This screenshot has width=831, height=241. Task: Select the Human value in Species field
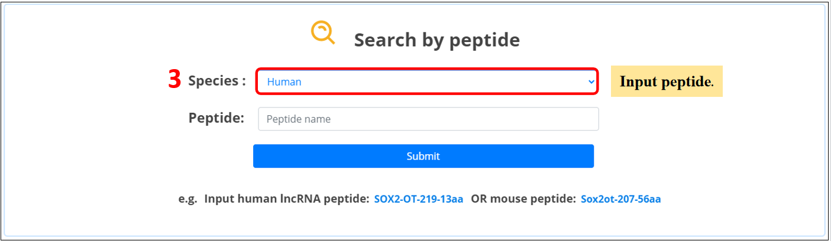(x=284, y=82)
